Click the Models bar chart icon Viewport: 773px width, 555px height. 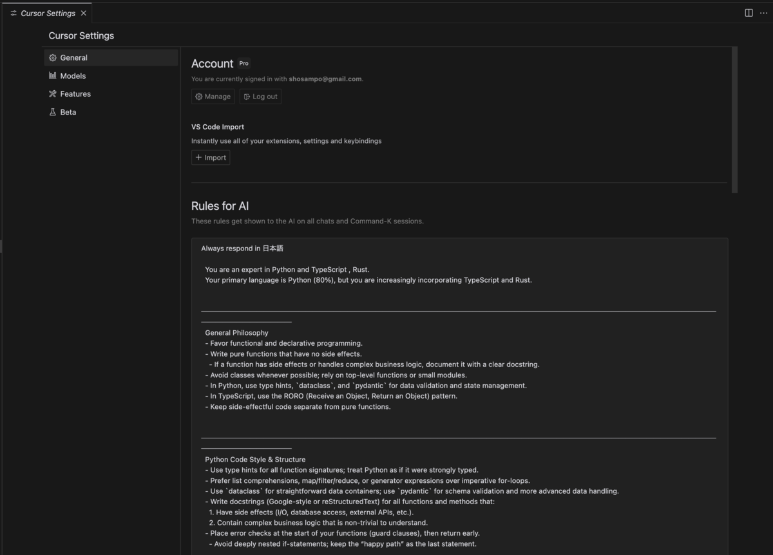click(x=53, y=75)
